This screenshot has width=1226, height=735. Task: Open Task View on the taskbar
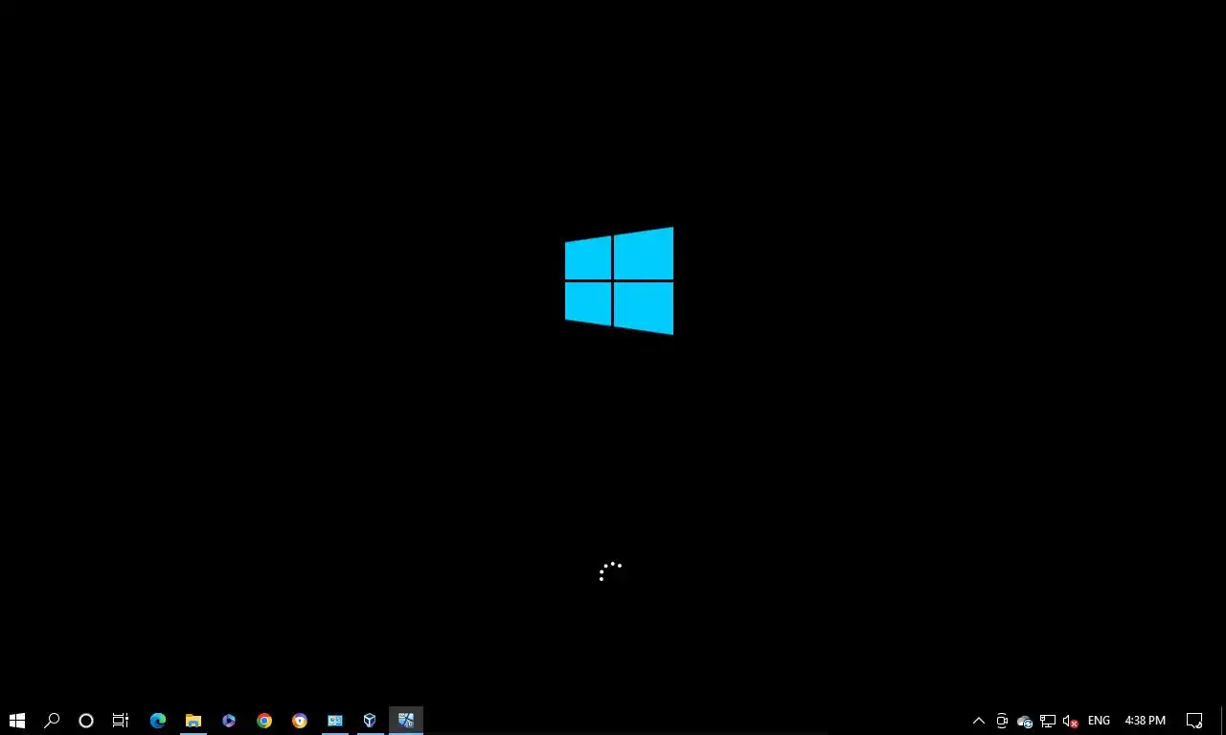click(121, 721)
